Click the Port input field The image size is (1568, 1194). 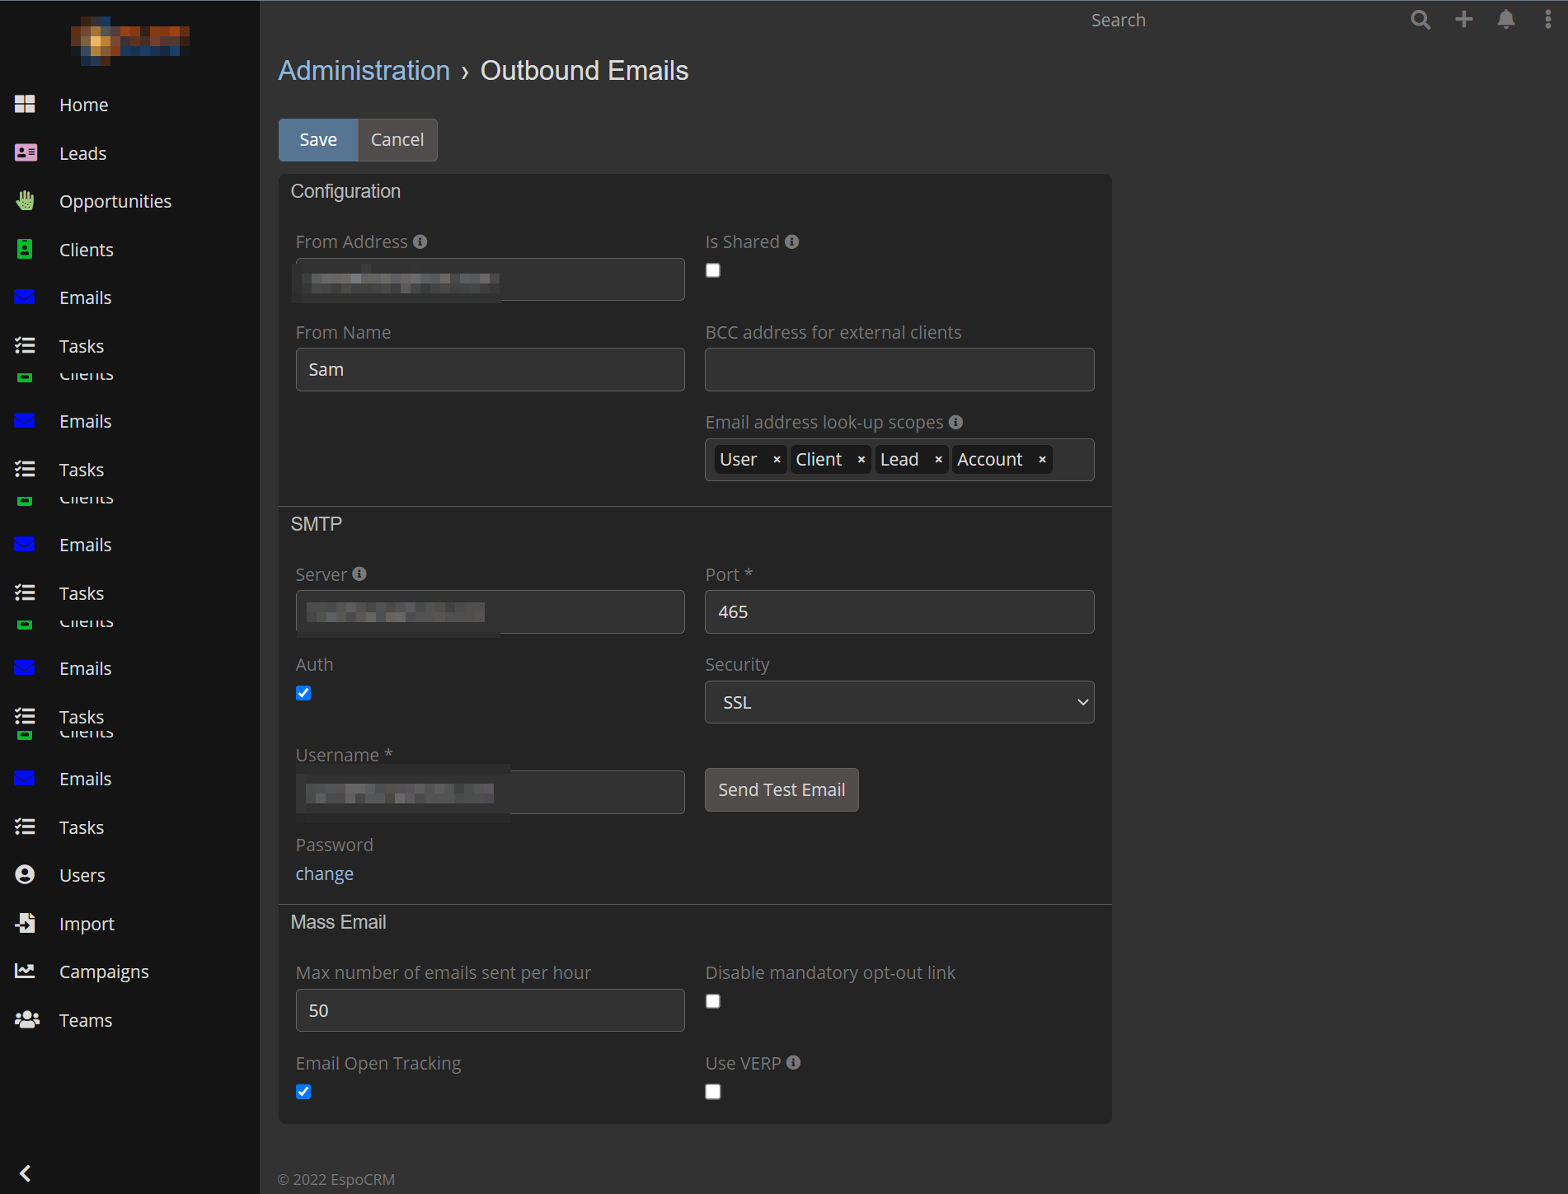[x=899, y=611]
